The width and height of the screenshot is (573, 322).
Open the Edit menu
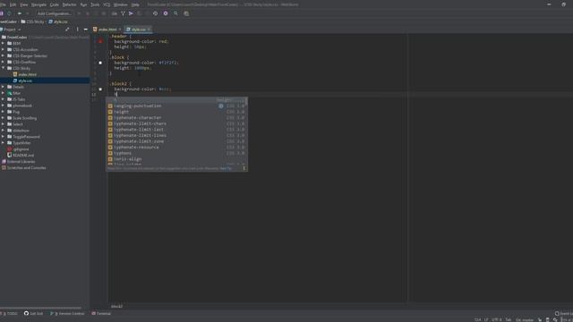[x=13, y=4]
